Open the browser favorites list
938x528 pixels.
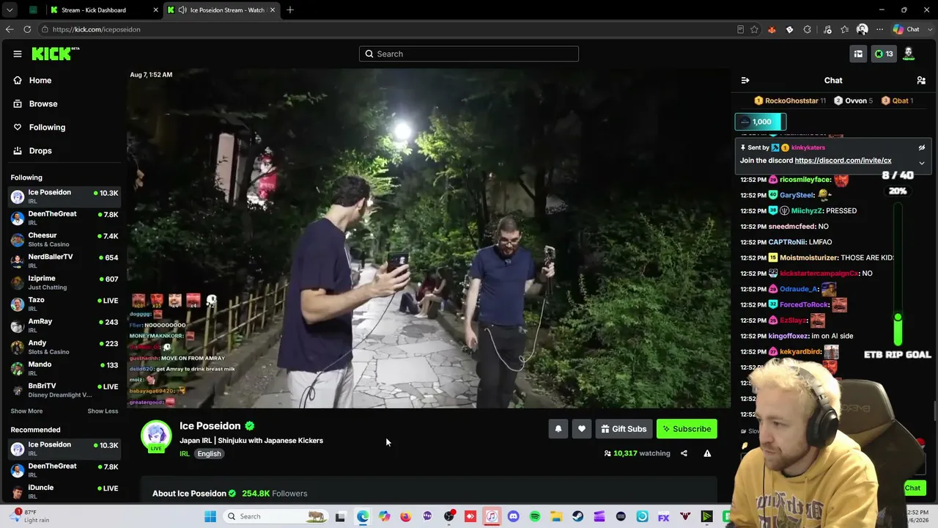845,29
